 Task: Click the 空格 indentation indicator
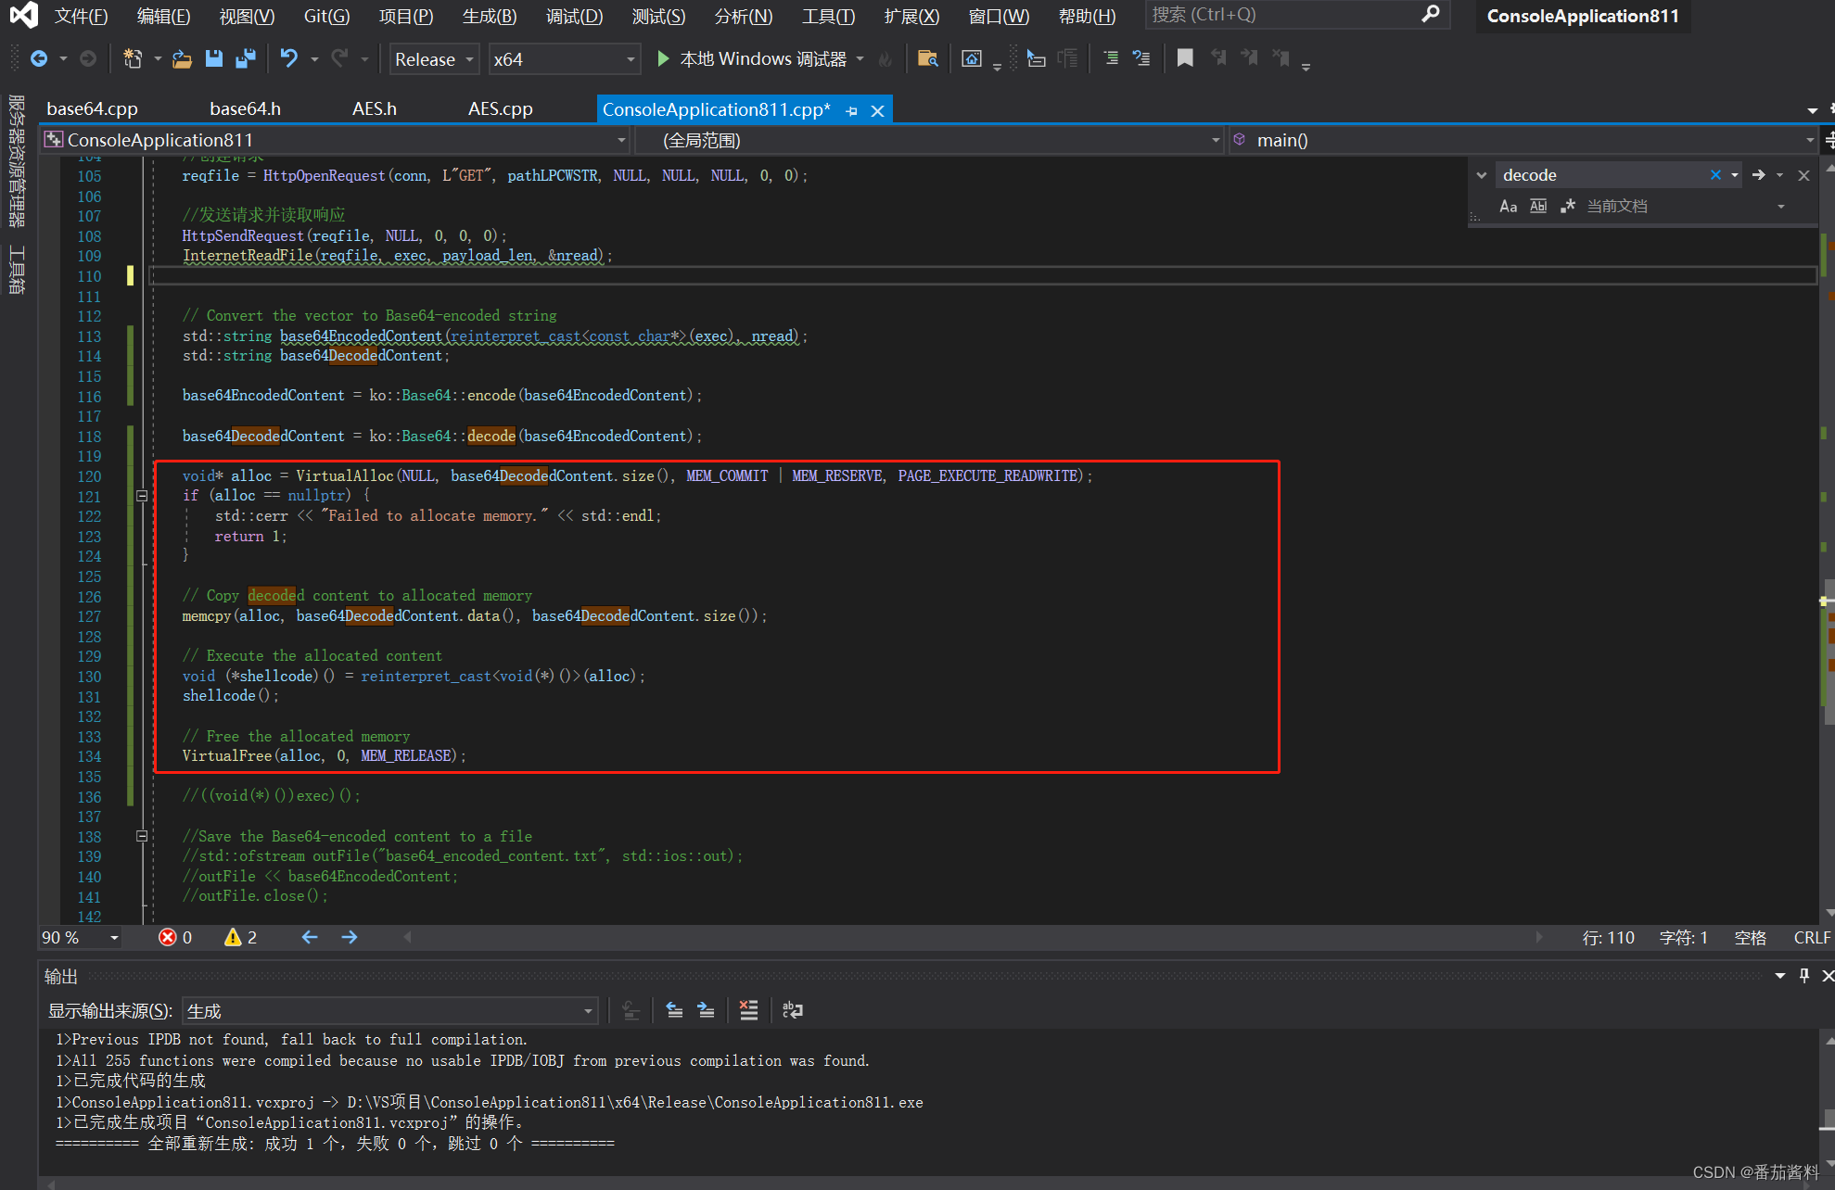pyautogui.click(x=1750, y=938)
